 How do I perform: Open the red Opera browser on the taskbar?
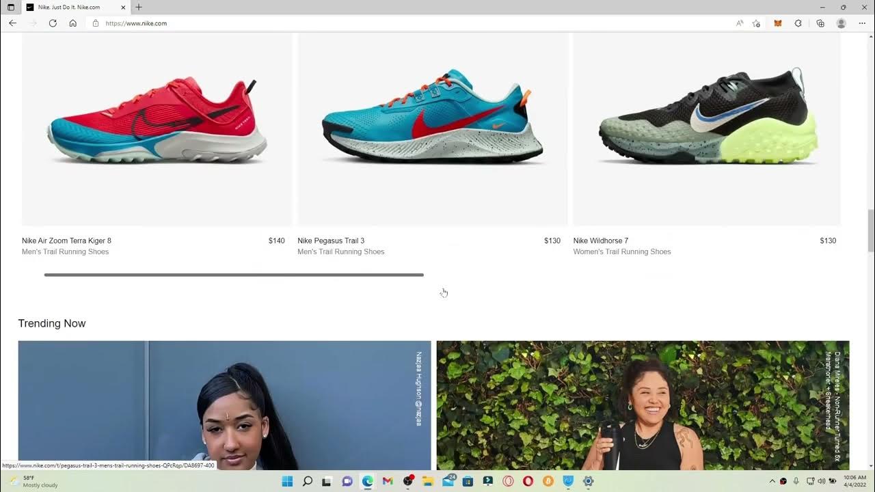tap(528, 481)
